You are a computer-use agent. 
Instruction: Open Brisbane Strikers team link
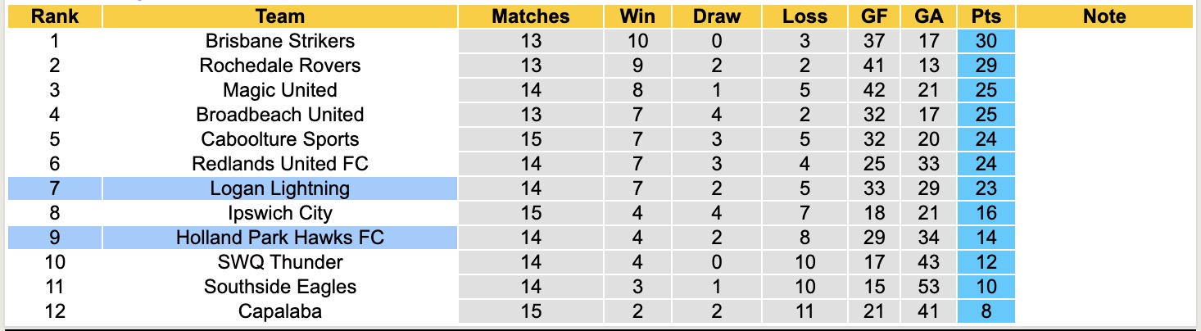tap(279, 41)
